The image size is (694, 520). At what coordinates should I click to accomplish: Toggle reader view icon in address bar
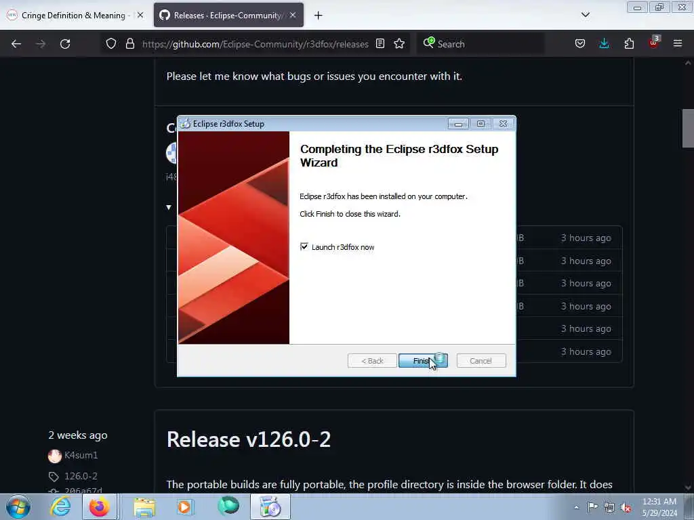[380, 44]
